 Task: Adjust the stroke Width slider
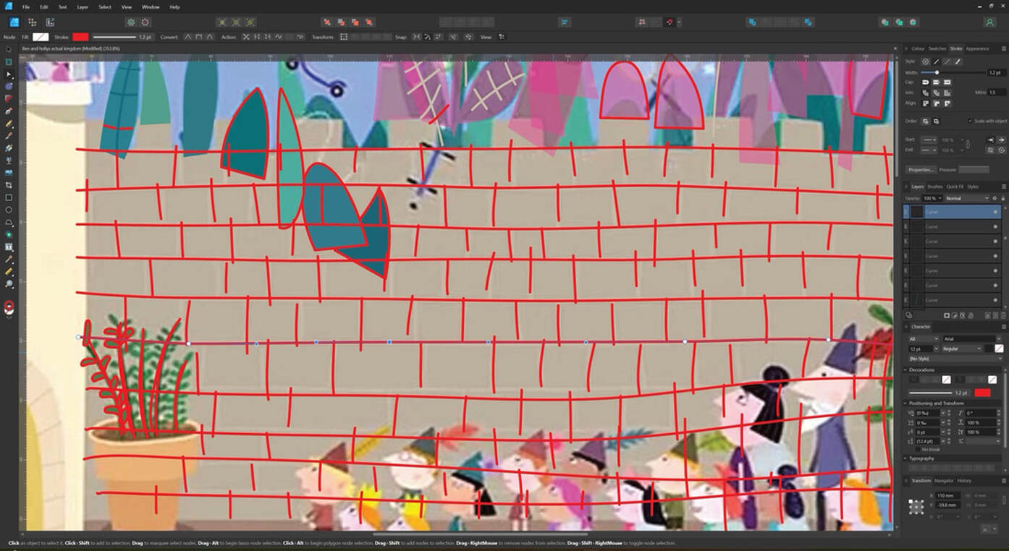tap(953, 72)
